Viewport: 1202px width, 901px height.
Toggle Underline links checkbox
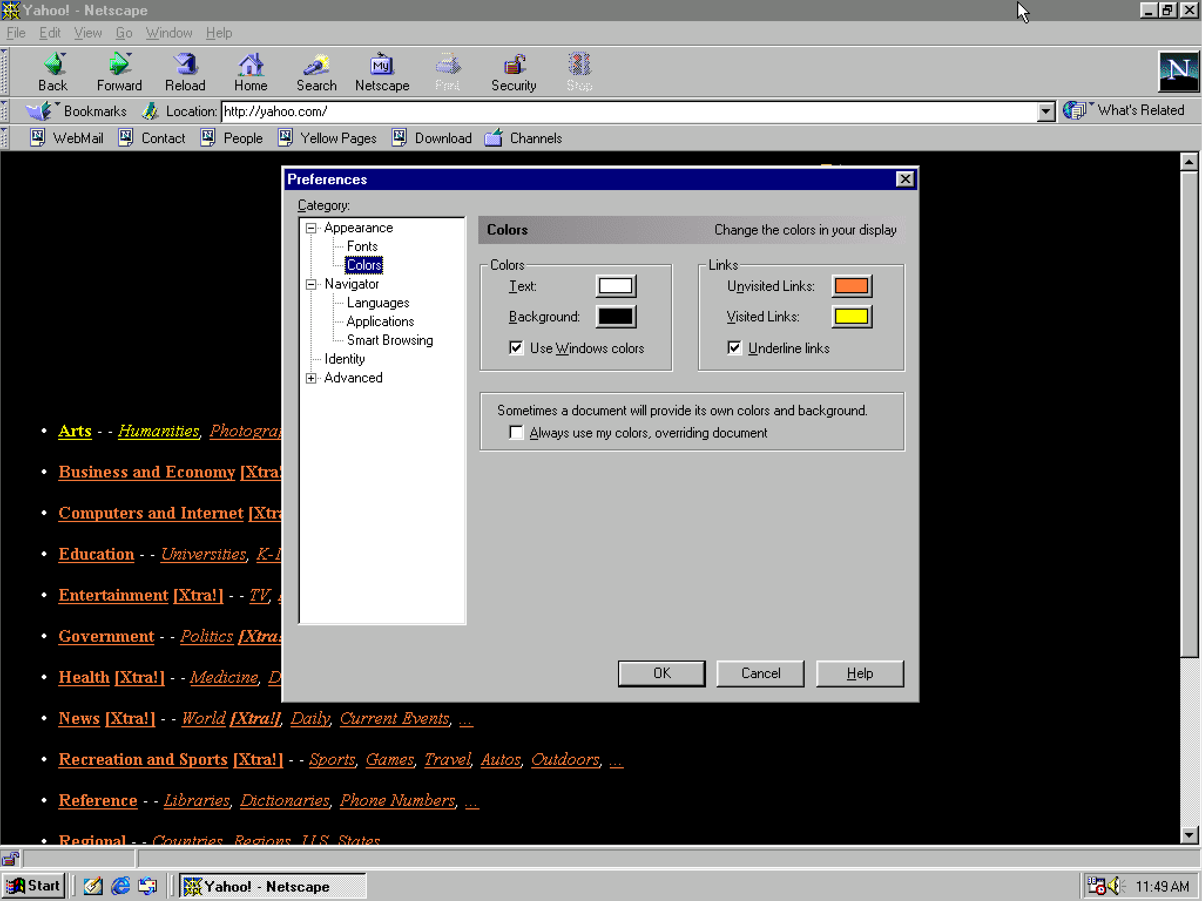pyautogui.click(x=735, y=348)
